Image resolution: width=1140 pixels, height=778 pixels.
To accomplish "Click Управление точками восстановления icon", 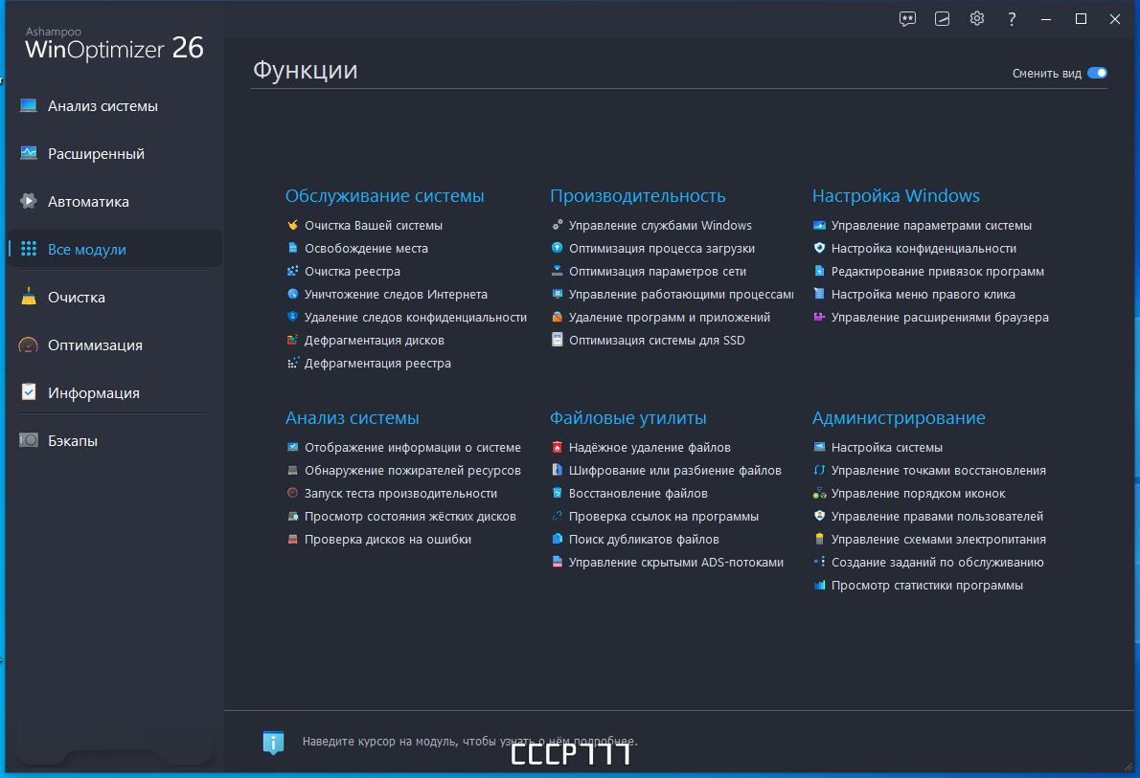I will pos(819,470).
